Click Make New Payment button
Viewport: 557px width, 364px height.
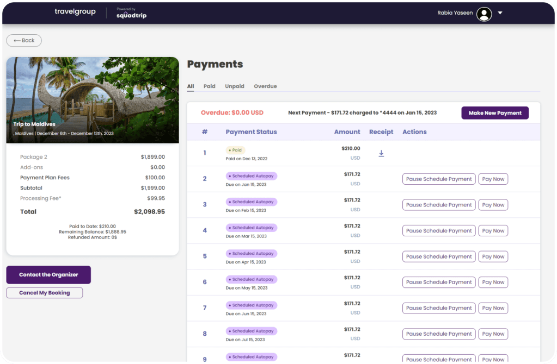(x=494, y=113)
